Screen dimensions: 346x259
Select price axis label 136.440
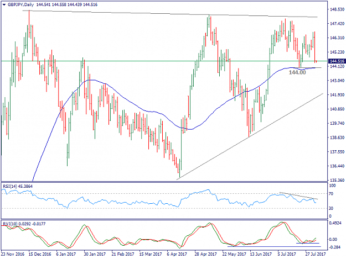coord(337,166)
